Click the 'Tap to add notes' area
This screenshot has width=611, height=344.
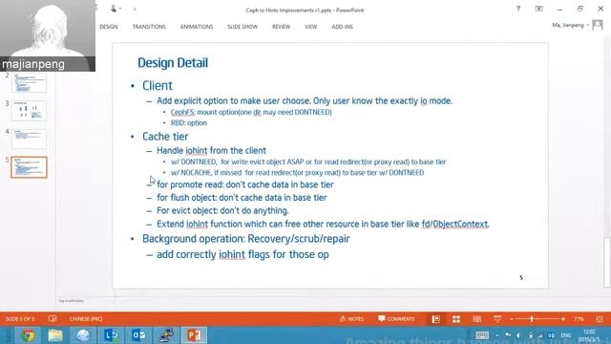(72, 301)
